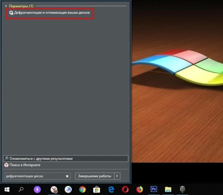The width and height of the screenshot is (223, 195).
Task: Click the gear icon beside Дефрагментация result
Action: (11, 13)
